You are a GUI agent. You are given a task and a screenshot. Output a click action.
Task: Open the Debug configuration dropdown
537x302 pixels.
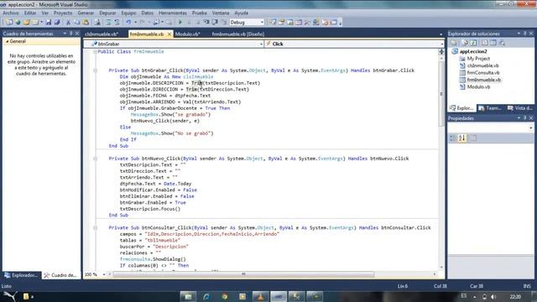262,23
